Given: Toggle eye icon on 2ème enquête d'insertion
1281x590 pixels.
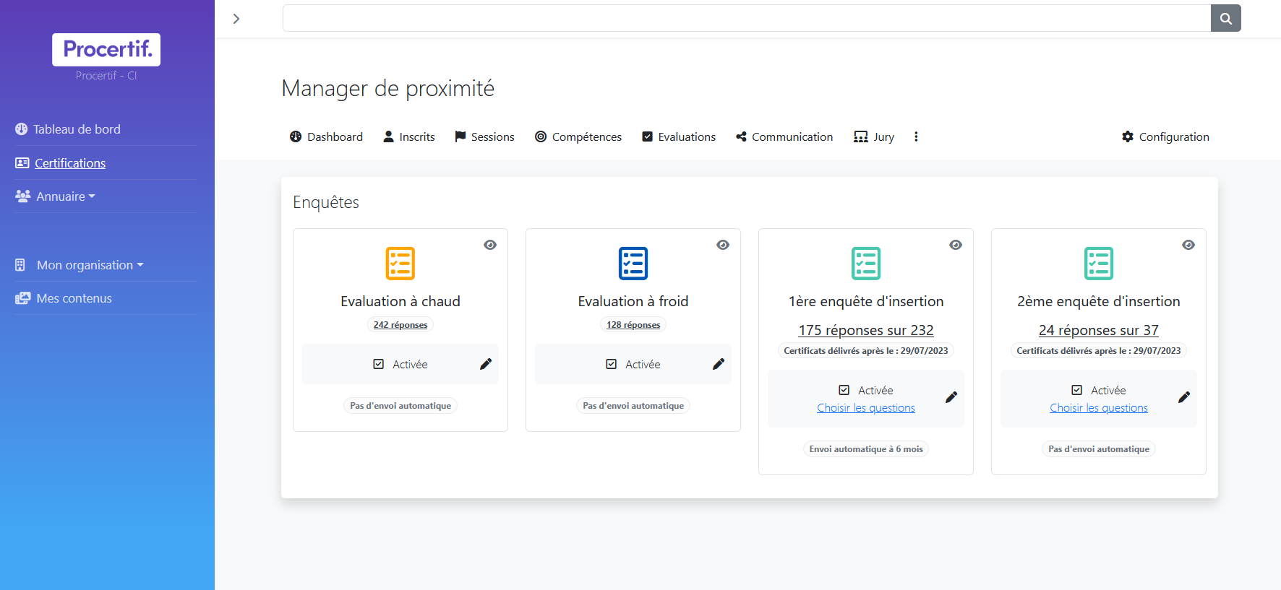Looking at the screenshot, I should click(x=1188, y=245).
